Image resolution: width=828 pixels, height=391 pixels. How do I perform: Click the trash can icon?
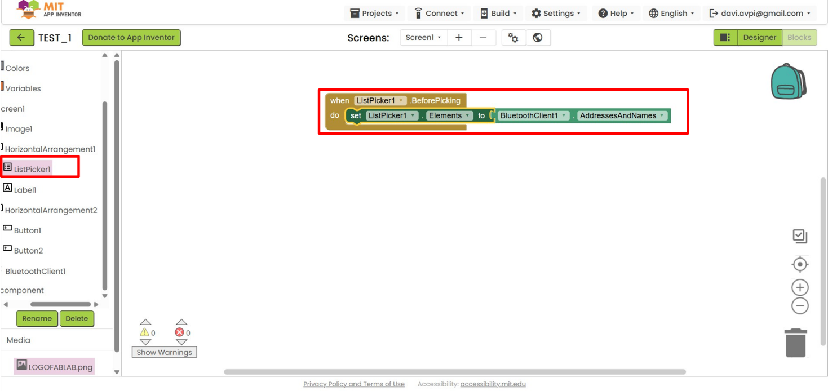click(x=795, y=343)
